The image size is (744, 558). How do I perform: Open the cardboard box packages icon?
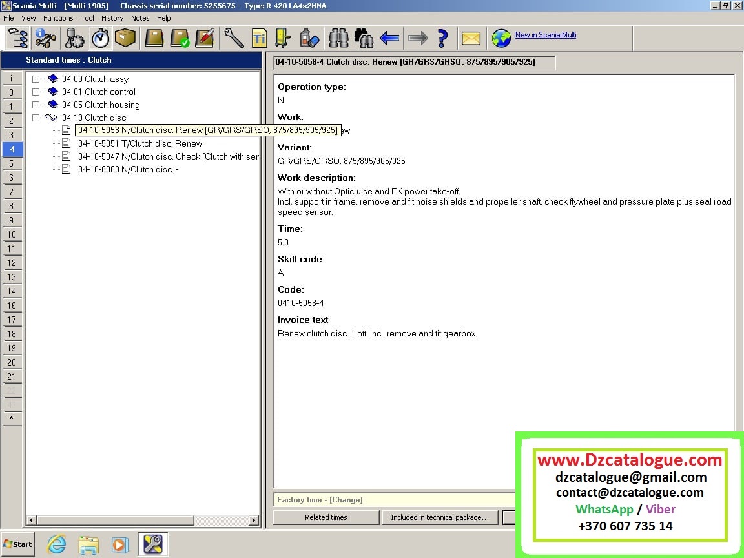[125, 39]
